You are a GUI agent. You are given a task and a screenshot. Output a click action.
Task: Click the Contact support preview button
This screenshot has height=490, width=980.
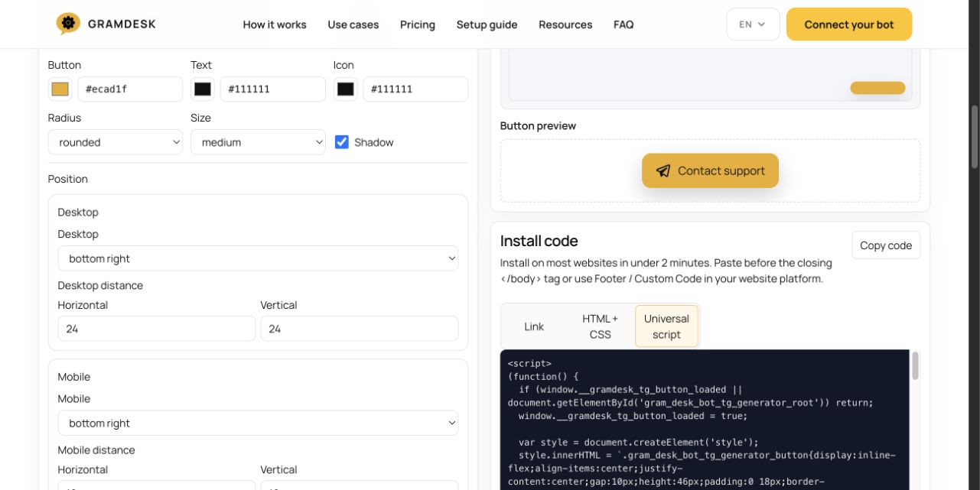click(x=710, y=170)
